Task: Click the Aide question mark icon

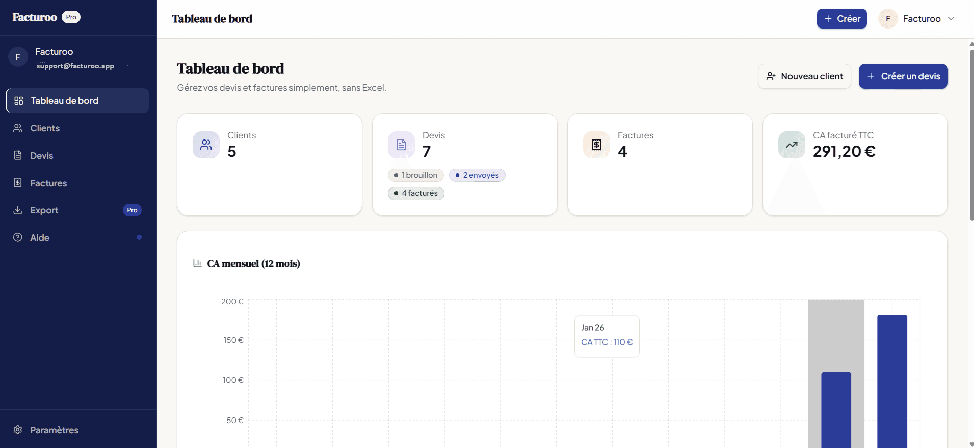Action: [x=18, y=237]
